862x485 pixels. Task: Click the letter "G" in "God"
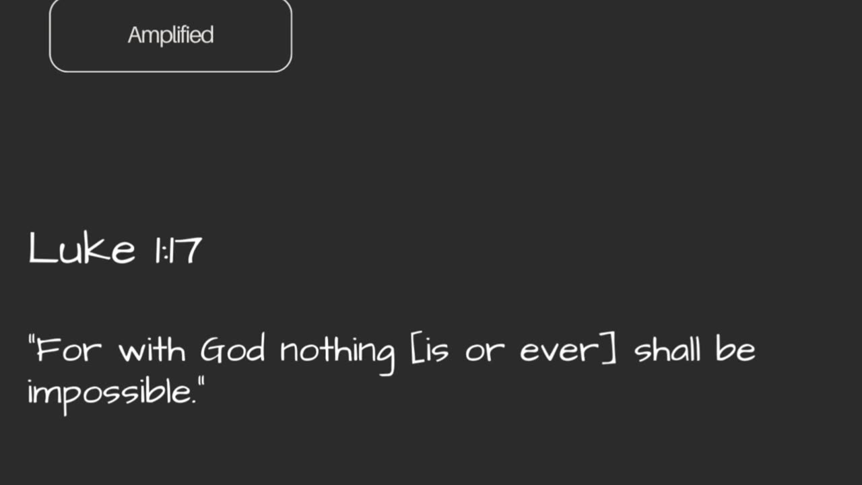[211, 350]
